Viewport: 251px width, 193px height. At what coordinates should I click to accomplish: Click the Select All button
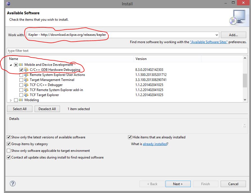20,109
